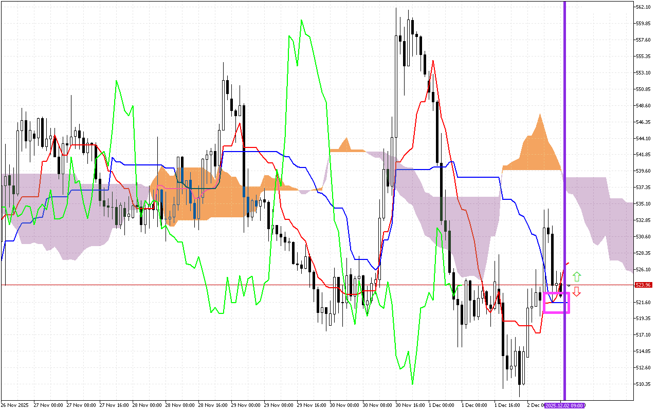The width and height of the screenshot is (658, 411).
Task: Click the green up arrow marker
Action: coord(577,276)
